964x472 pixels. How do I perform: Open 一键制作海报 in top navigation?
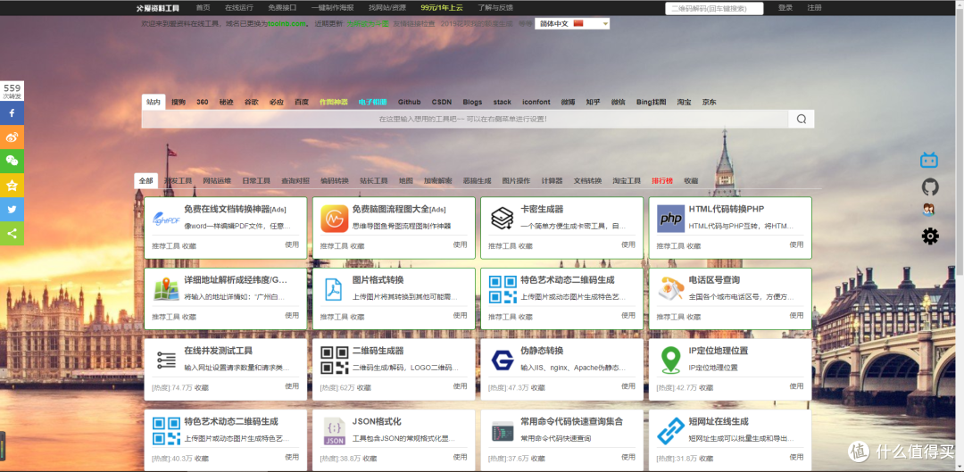click(x=333, y=8)
